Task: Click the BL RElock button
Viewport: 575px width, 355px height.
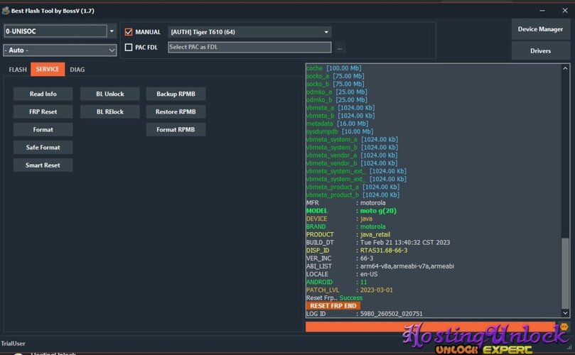Action: 110,111
